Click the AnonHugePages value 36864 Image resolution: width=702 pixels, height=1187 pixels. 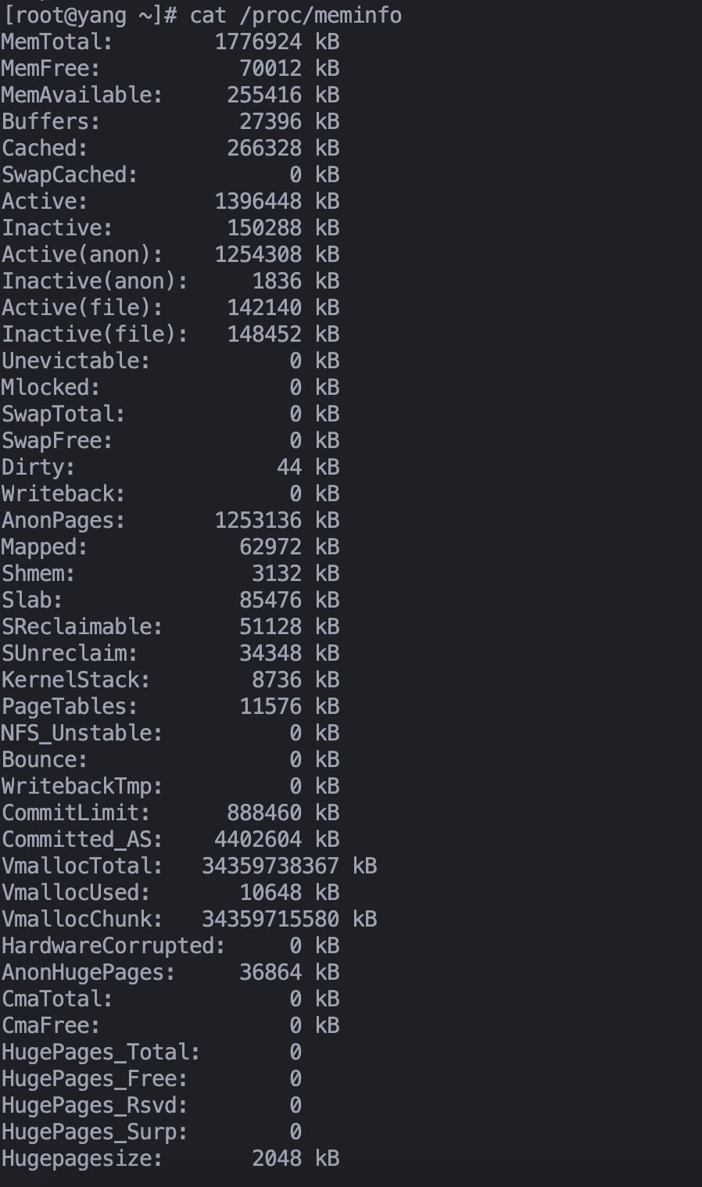(270, 972)
